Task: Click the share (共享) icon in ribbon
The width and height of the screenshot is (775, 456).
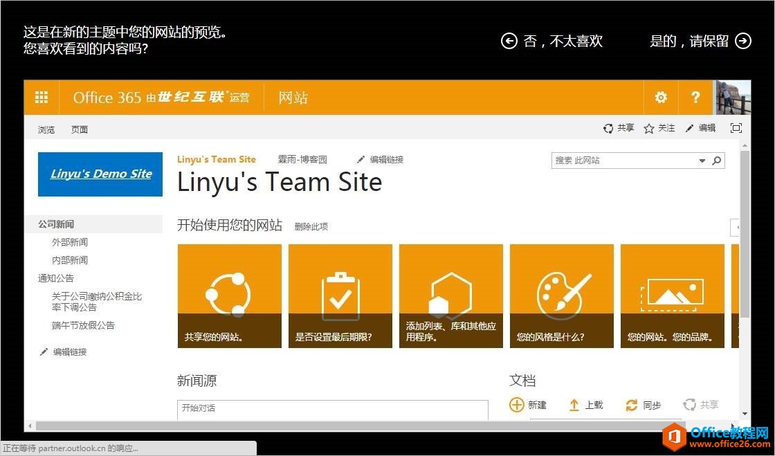Action: click(x=608, y=129)
